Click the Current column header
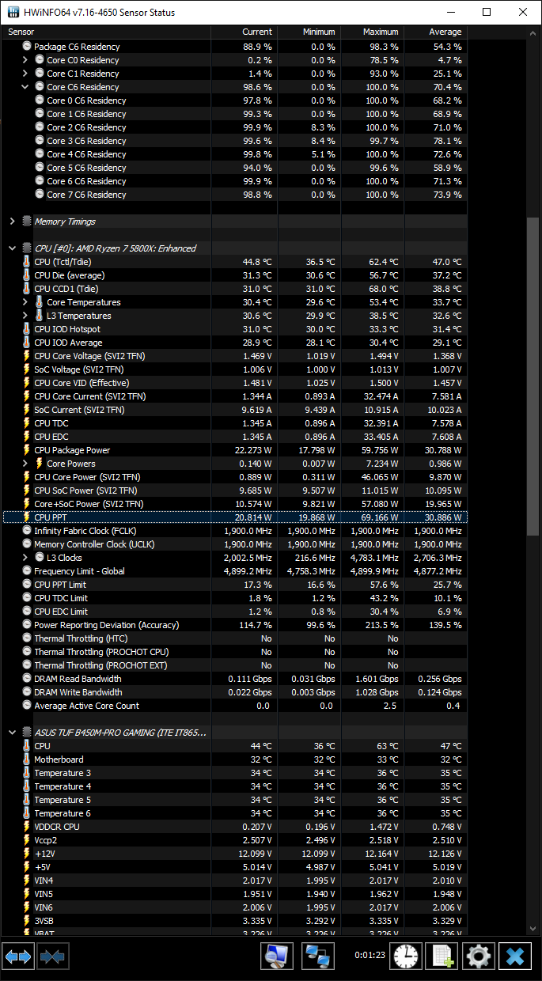Viewport: 542px width, 981px height. (x=243, y=32)
